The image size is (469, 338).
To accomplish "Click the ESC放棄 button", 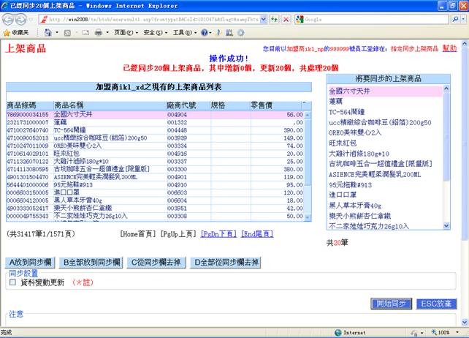I will tap(436, 303).
